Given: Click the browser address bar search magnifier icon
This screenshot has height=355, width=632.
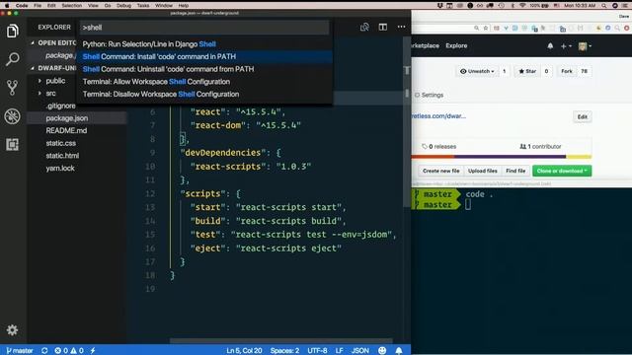Looking at the screenshot, I should point(476,29).
